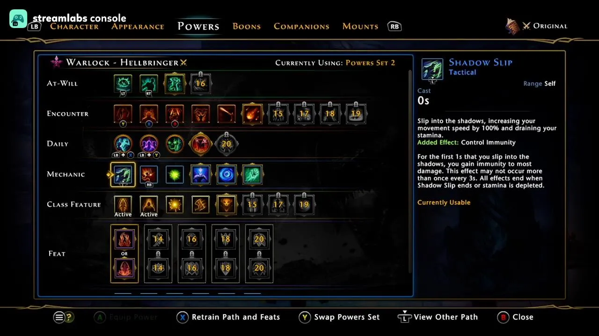
Task: Click the powers list vertical scrollbar
Action: (x=410, y=171)
